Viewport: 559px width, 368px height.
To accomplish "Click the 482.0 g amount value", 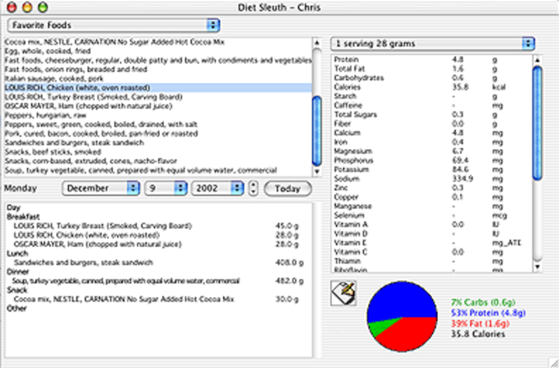I will 289,281.
